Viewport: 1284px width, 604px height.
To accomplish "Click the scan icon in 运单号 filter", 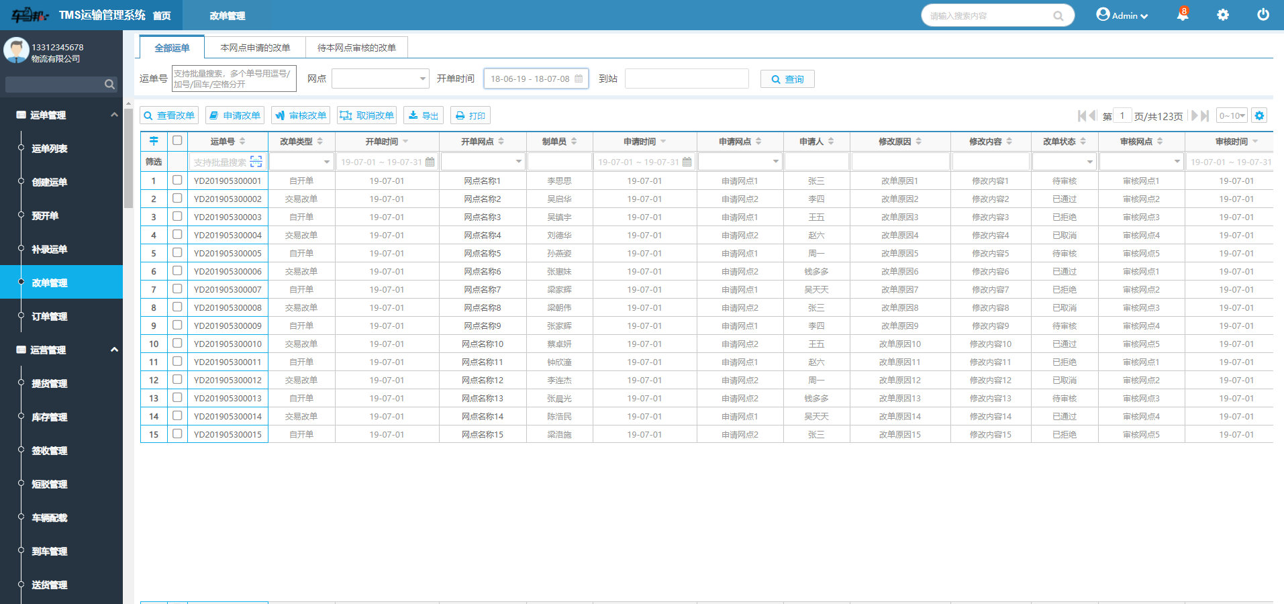I will point(256,162).
